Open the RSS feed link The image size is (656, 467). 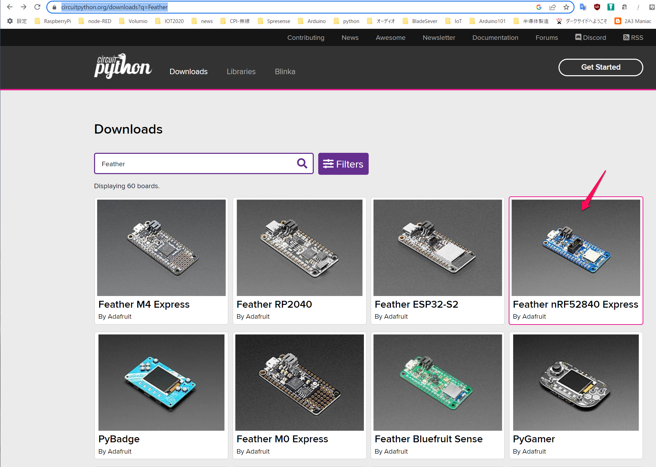633,37
